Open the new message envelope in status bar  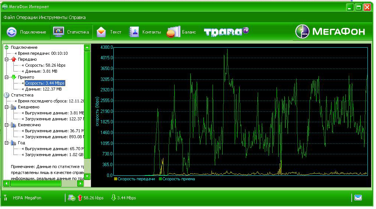click(x=358, y=198)
